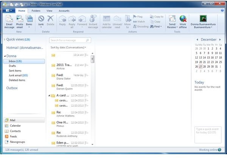Open the Find dropdown

[156, 26]
